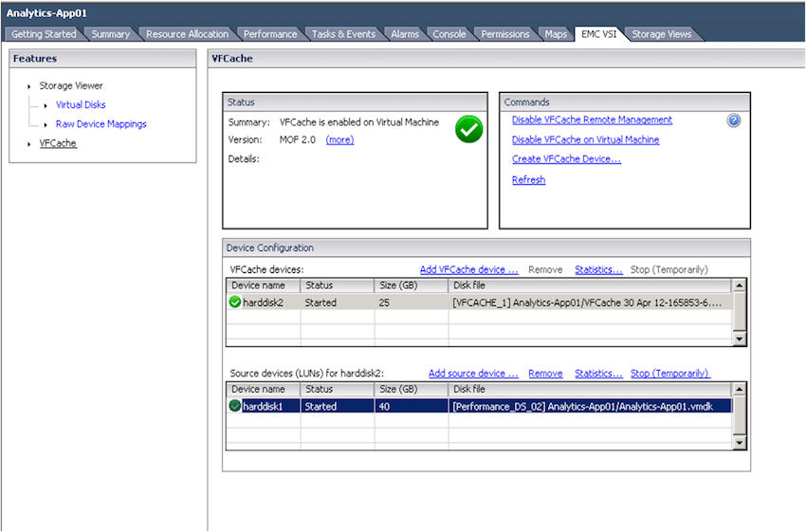This screenshot has height=532, width=806.
Task: Expand the Raw Device Mappings arrow
Action: 46,124
